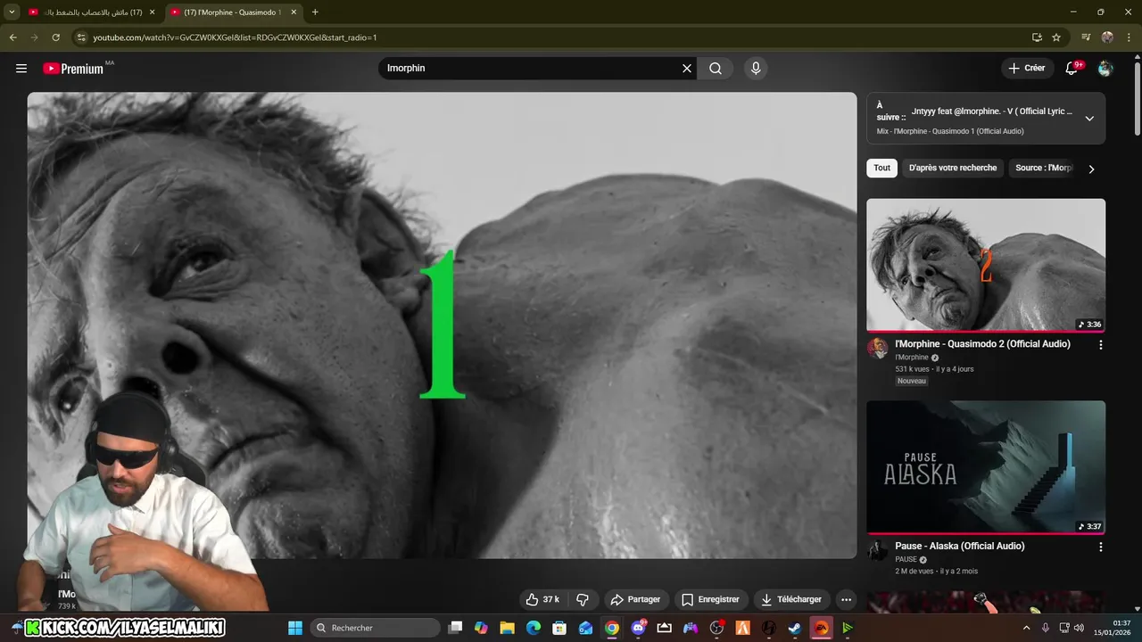Open YouTube notifications bell
Screen dimensions: 1142x642
[x=1072, y=69]
